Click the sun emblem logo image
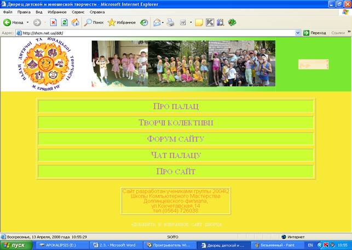 (x=46, y=65)
